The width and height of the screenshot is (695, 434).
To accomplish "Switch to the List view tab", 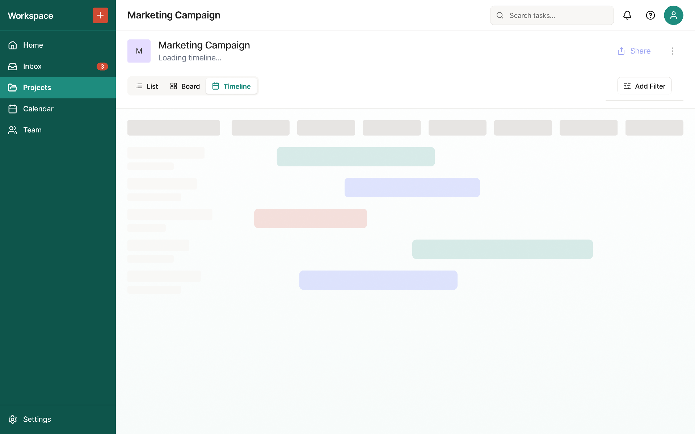I will 147,86.
